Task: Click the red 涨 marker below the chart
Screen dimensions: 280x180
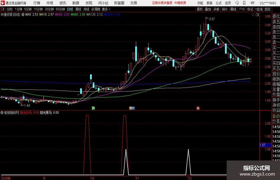Action: point(198,108)
